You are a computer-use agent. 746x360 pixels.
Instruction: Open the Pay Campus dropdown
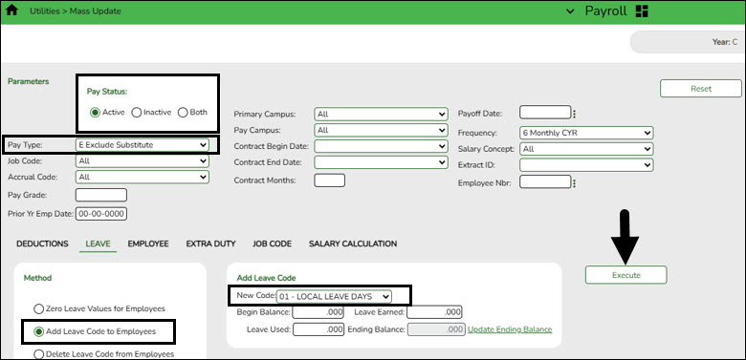point(381,130)
